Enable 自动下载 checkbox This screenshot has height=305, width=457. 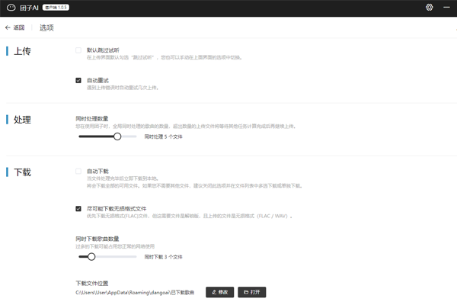pyautogui.click(x=78, y=171)
